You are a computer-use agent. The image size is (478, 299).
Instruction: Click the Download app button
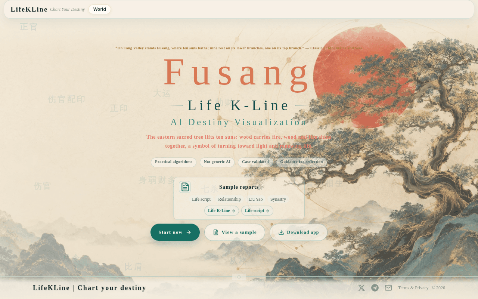pyautogui.click(x=298, y=232)
